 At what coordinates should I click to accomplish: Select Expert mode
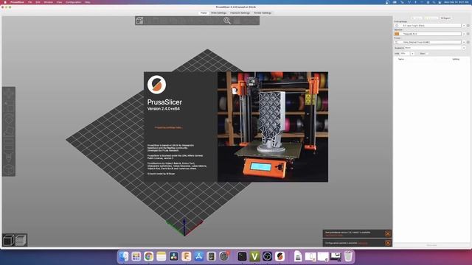(x=445, y=18)
